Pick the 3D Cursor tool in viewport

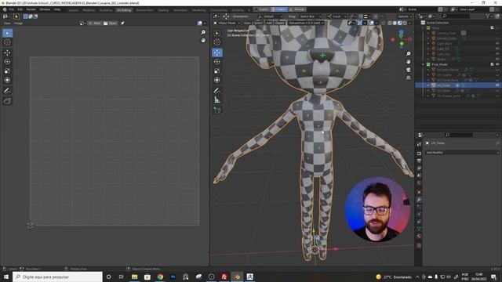point(217,42)
